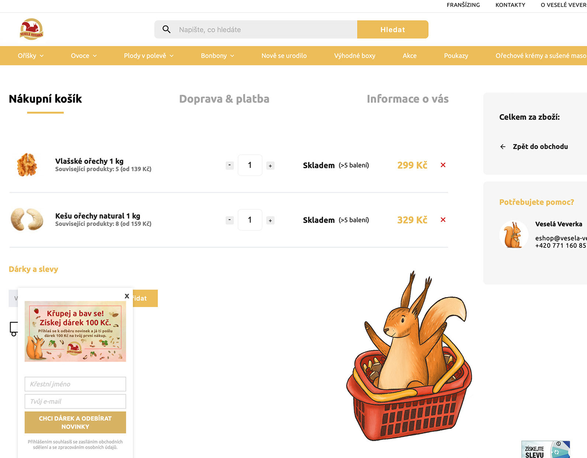587x458 pixels.
Task: Open the Plody v polevě dropdown
Action: (x=149, y=56)
